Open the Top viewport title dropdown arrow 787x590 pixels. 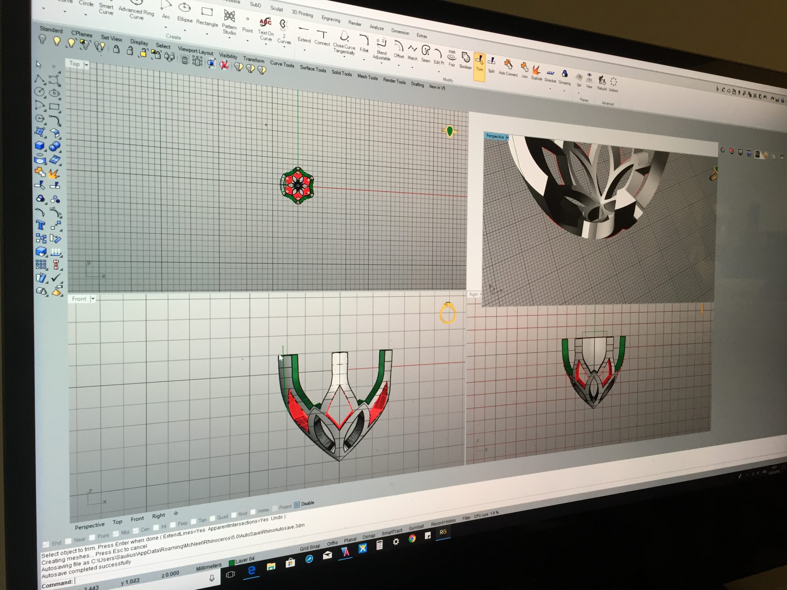(x=86, y=65)
